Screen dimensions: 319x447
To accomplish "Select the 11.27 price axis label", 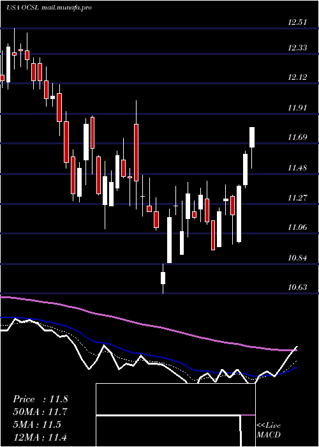I will pos(297,197).
